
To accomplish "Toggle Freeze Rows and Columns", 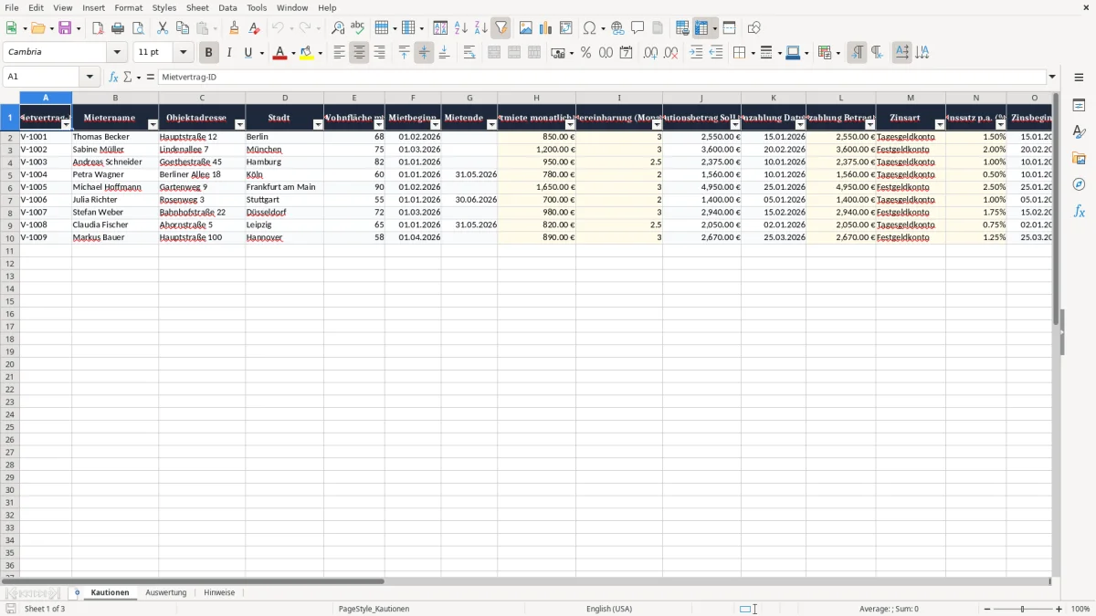I will (x=701, y=28).
